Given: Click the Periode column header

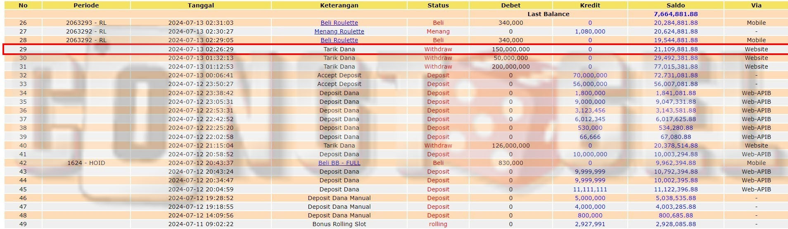Looking at the screenshot, I should pyautogui.click(x=86, y=5).
